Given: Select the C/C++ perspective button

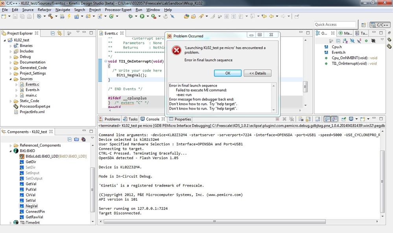Looking at the screenshot, I should coord(380,25).
